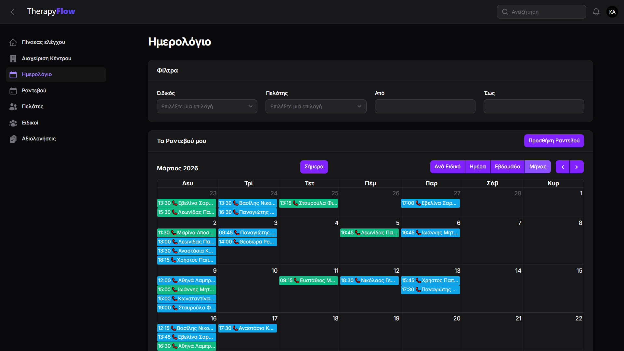Click the Ημερολόγιο calendar icon
The image size is (624, 351).
coord(13,74)
